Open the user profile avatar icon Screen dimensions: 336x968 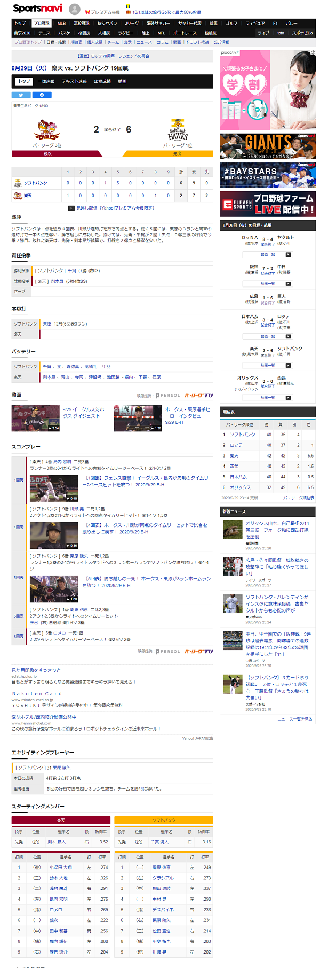[75, 9]
